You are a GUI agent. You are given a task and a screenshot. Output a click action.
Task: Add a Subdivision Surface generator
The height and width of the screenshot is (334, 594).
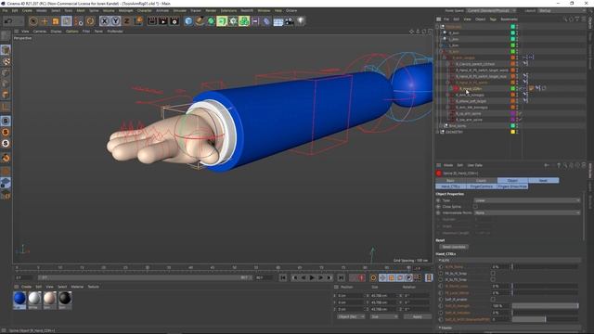pyautogui.click(x=211, y=21)
